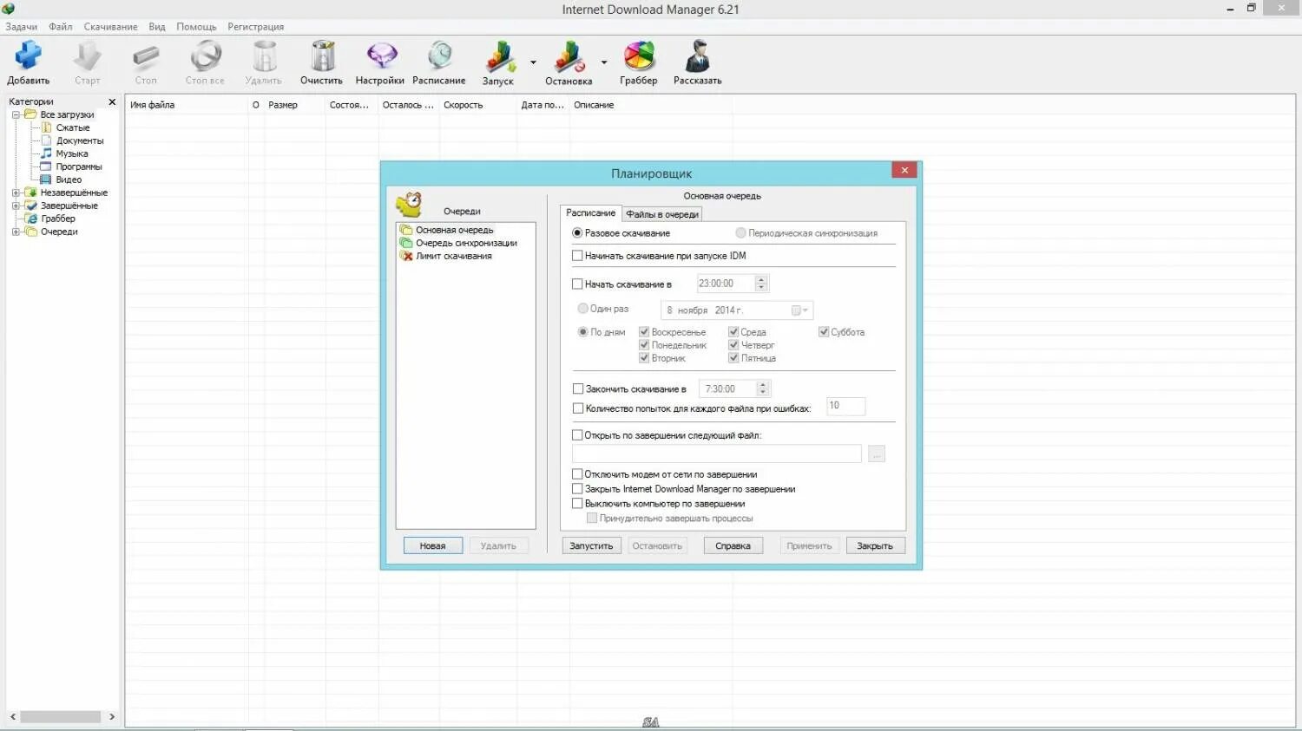Select 'Лимит скачивания' in the queues list

455,256
